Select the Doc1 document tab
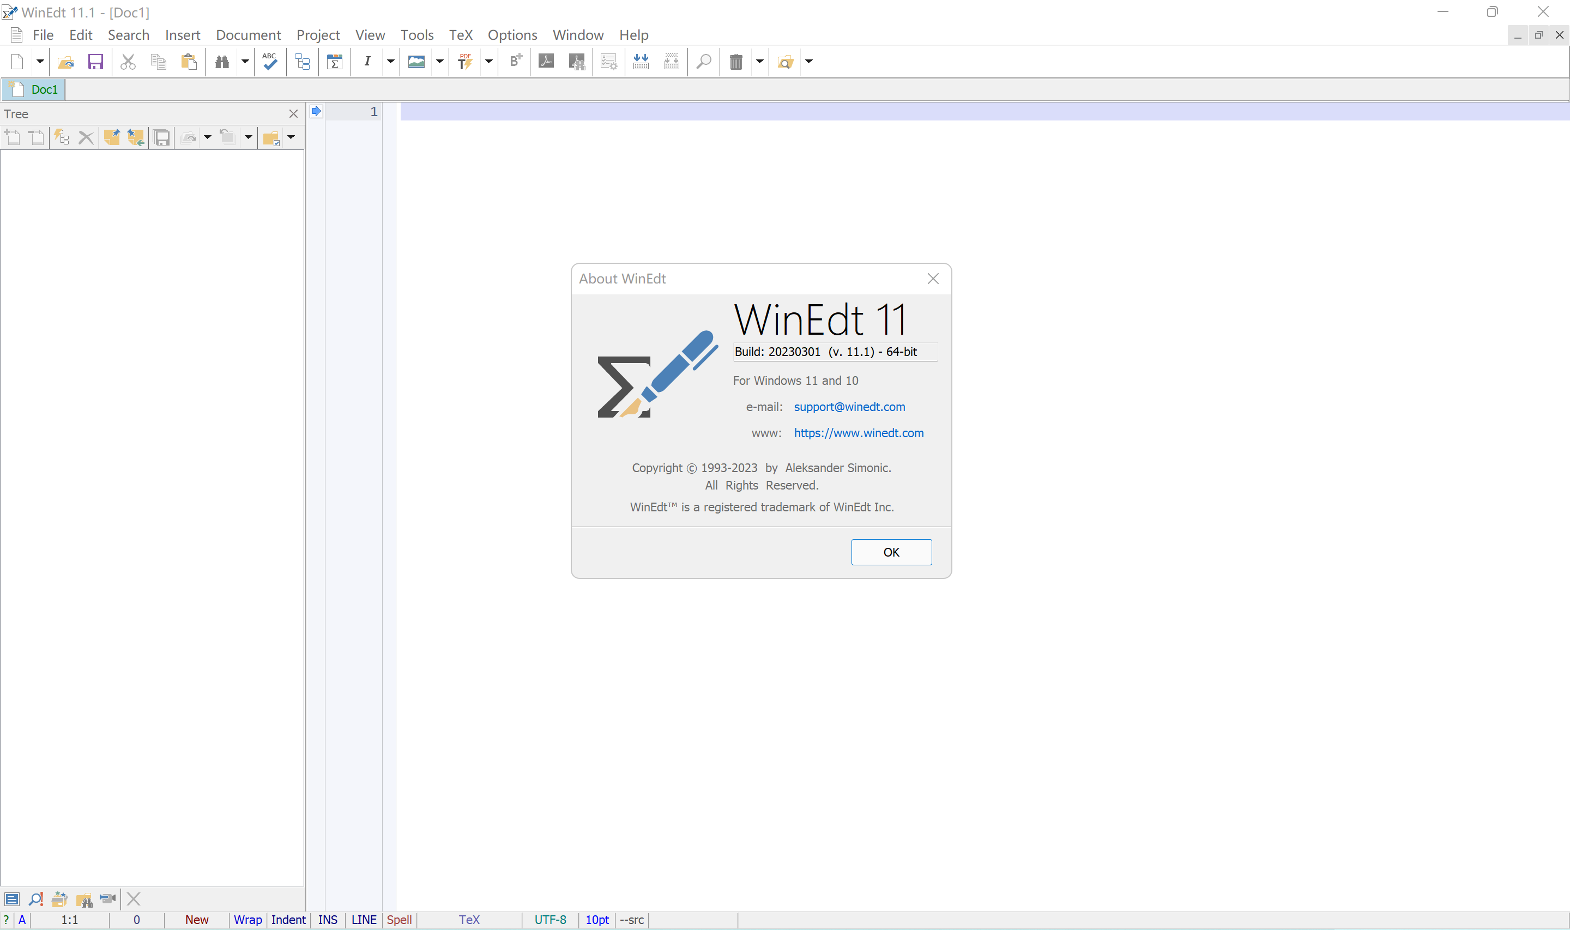 (34, 89)
